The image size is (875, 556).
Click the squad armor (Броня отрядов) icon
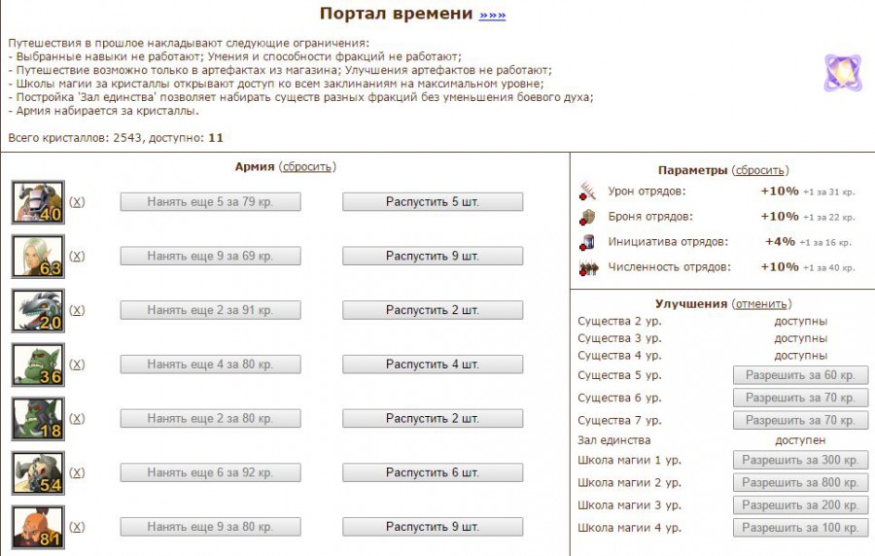[587, 217]
